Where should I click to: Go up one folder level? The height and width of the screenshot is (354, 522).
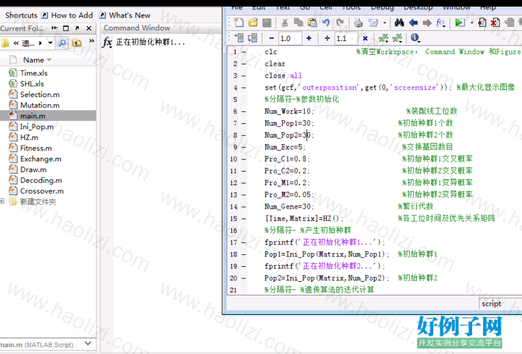pyautogui.click(x=77, y=43)
